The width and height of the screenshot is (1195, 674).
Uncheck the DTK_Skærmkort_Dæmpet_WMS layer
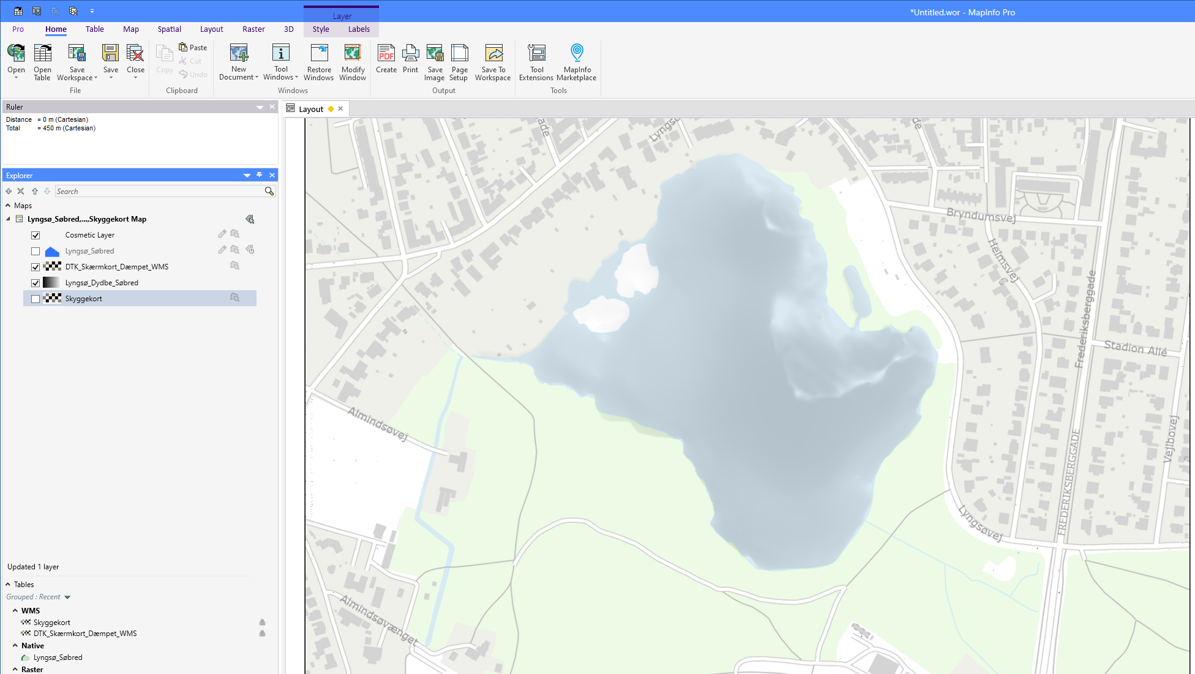[36, 267]
